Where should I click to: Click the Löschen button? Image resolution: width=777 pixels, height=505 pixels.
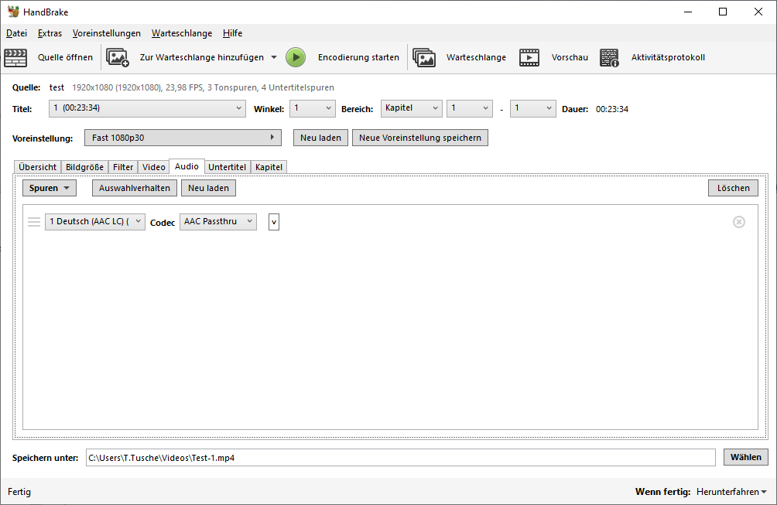pos(734,188)
